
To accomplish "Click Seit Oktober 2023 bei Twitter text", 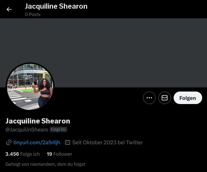I will click(108, 143).
